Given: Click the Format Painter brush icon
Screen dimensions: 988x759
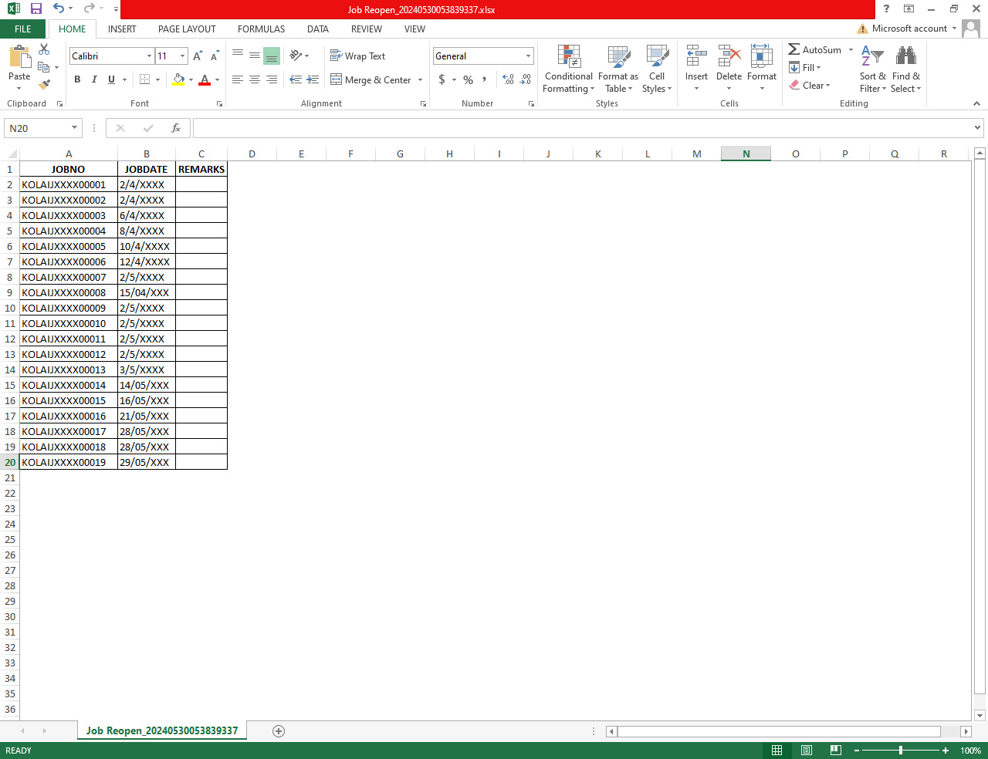Looking at the screenshot, I should click(44, 84).
